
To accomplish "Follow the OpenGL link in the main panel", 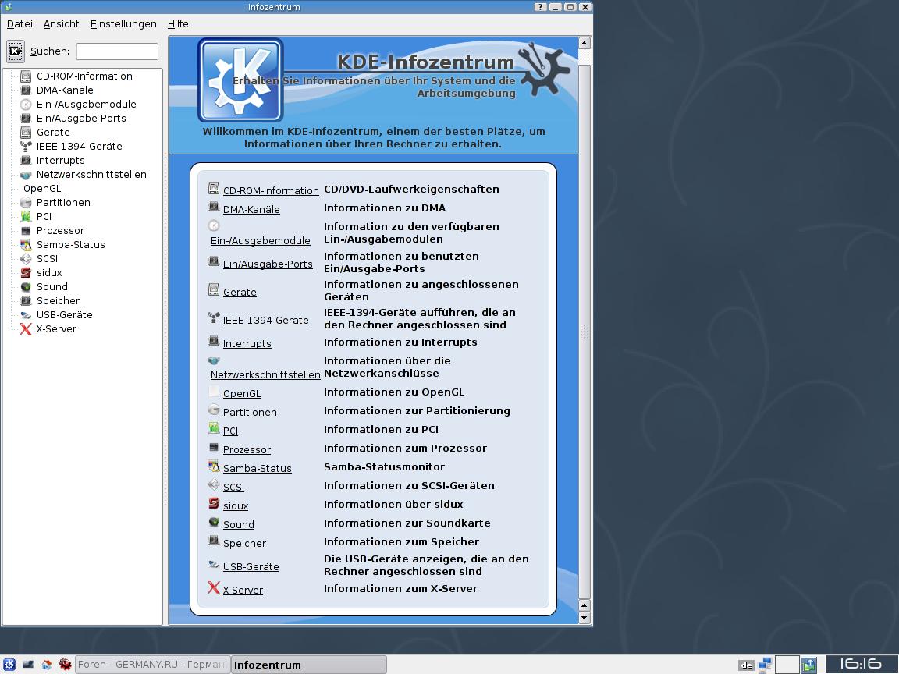I will (x=241, y=394).
